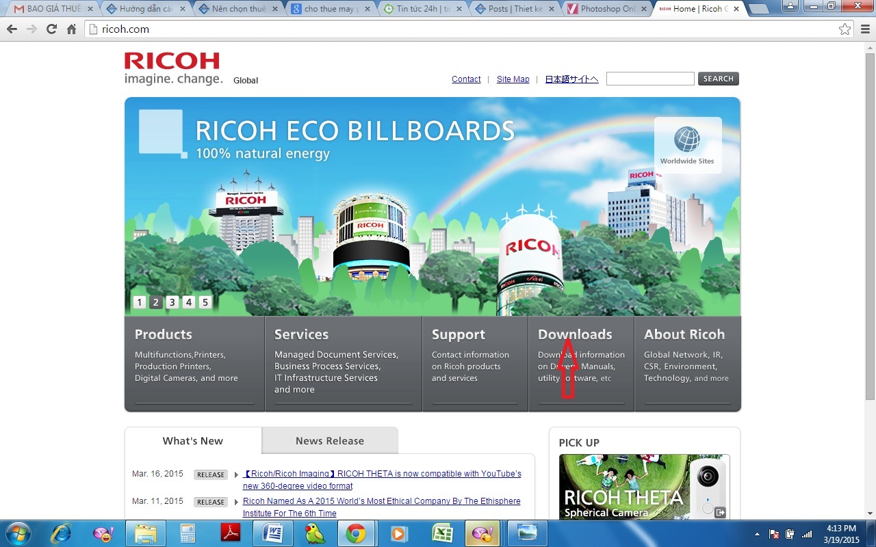Open the Worldwide Sites globe tile
The width and height of the screenshot is (876, 547).
pyautogui.click(x=687, y=145)
